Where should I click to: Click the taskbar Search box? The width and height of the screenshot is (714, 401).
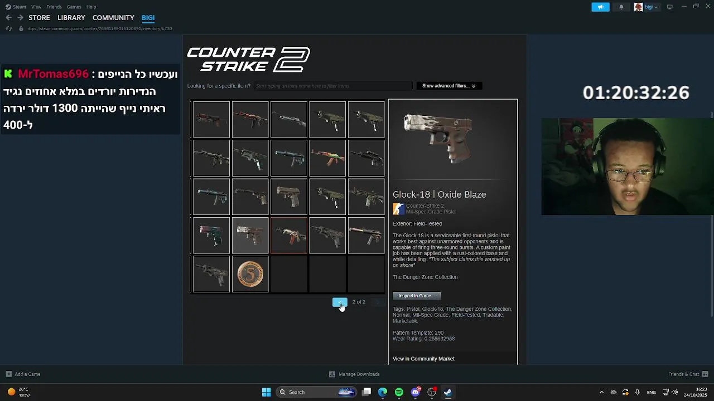pos(316,392)
